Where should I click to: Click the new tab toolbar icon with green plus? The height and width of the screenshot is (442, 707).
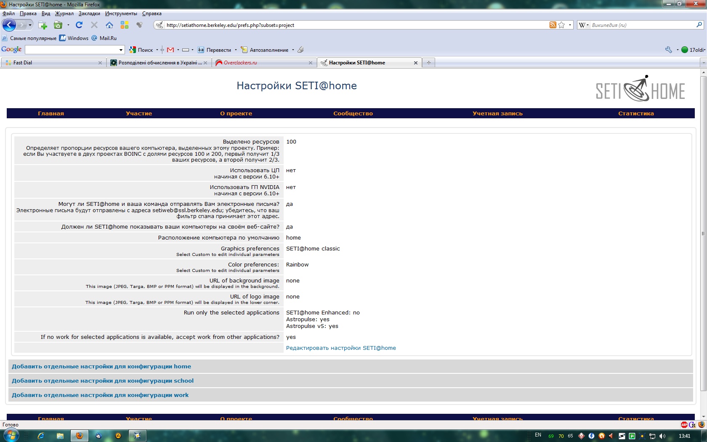point(43,25)
